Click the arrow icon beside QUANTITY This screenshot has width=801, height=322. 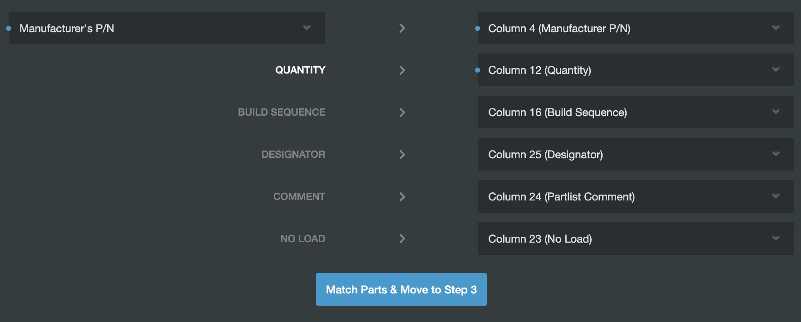402,70
